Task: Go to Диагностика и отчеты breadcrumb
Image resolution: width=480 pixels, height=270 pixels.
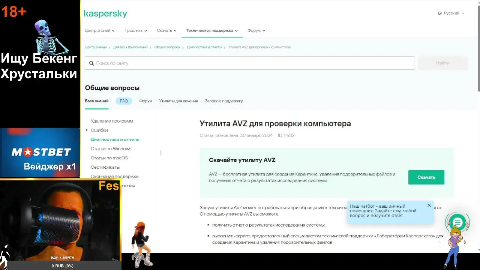Action: pos(204,47)
